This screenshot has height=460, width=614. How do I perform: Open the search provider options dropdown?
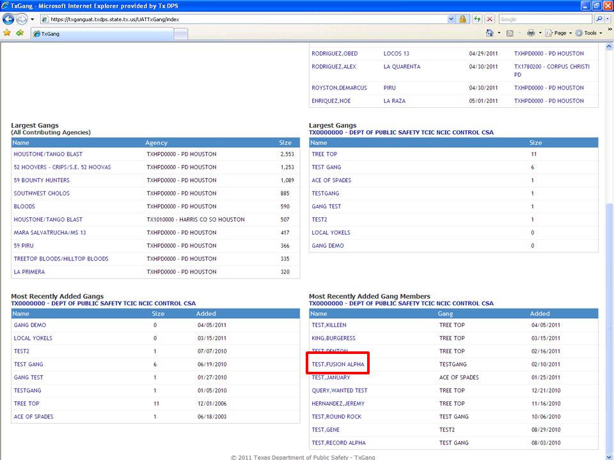608,19
